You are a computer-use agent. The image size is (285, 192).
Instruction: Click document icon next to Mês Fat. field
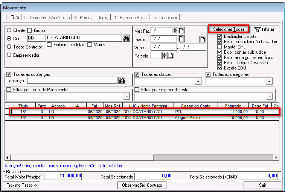point(181,31)
